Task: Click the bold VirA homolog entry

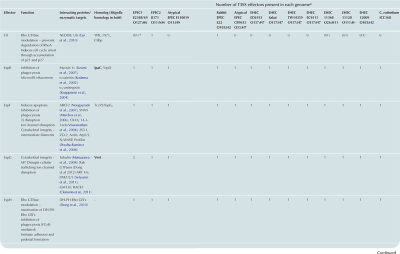Action: click(x=98, y=157)
